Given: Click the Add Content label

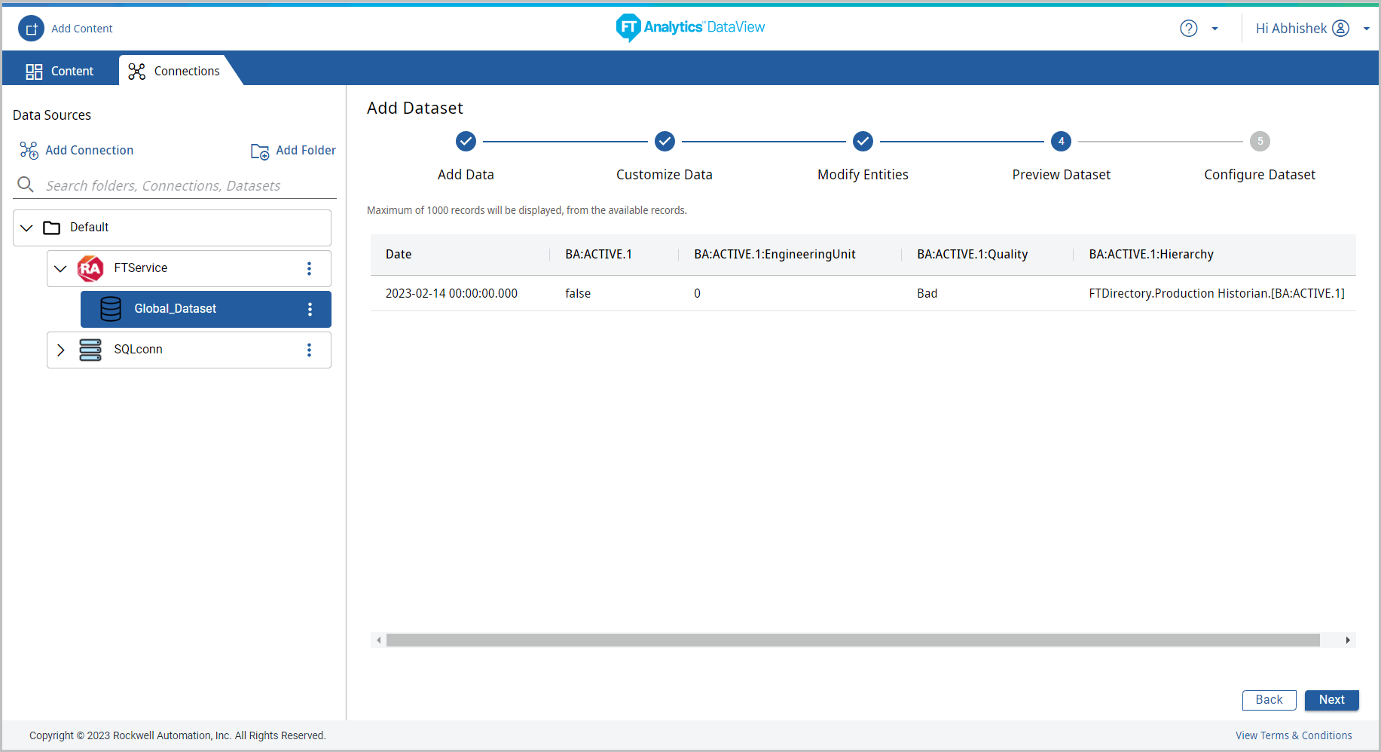Looking at the screenshot, I should (x=82, y=29).
